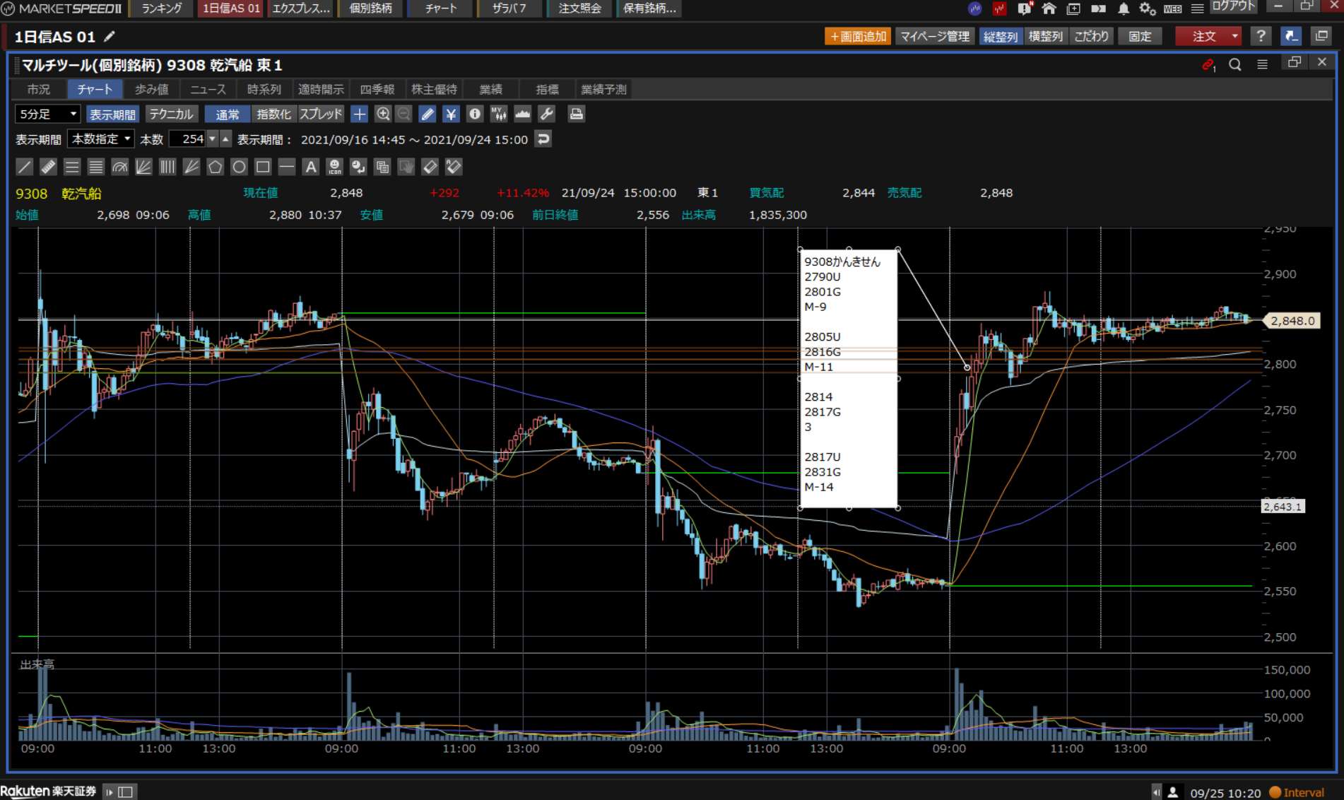Toggle the 固定 layout button
The image size is (1344, 800).
[1140, 36]
